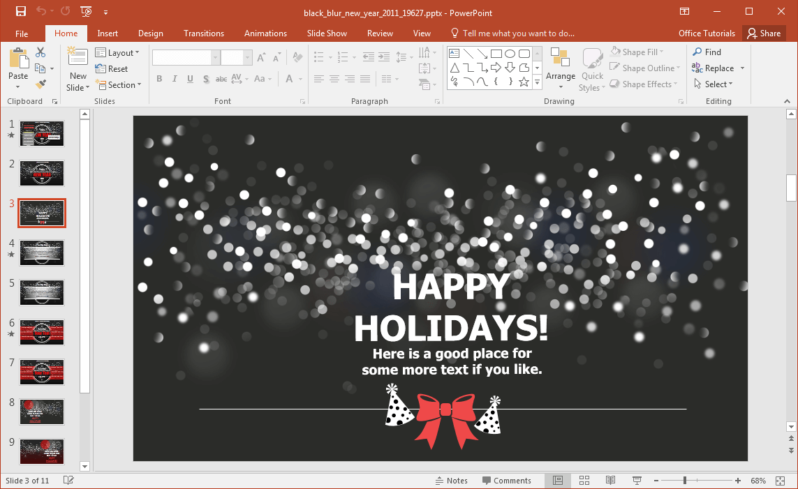
Task: Click the Replace button
Action: [718, 68]
